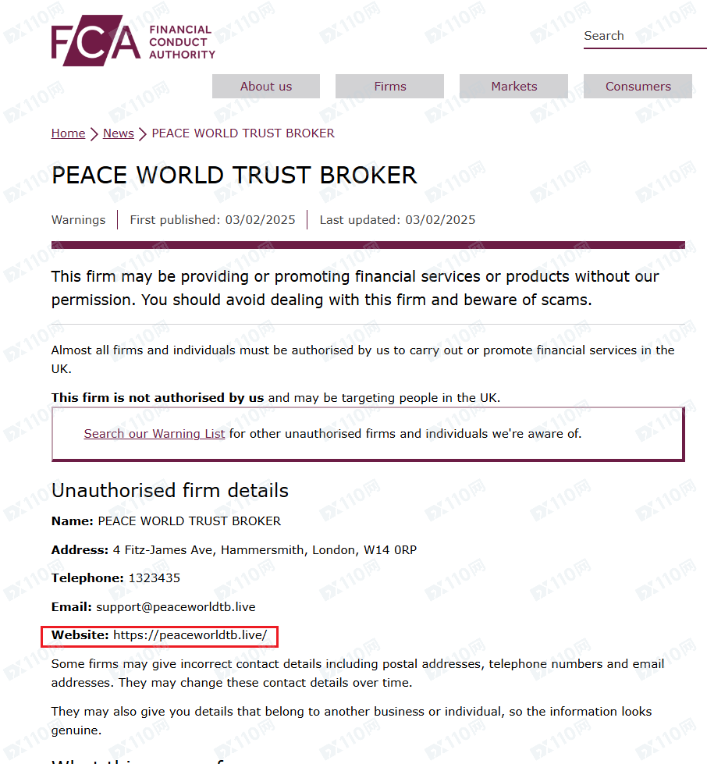The image size is (707, 764).
Task: Click the Warnings category label
Action: point(78,220)
